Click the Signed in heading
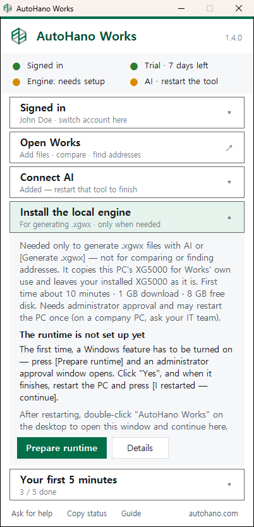254x527 pixels. point(43,108)
